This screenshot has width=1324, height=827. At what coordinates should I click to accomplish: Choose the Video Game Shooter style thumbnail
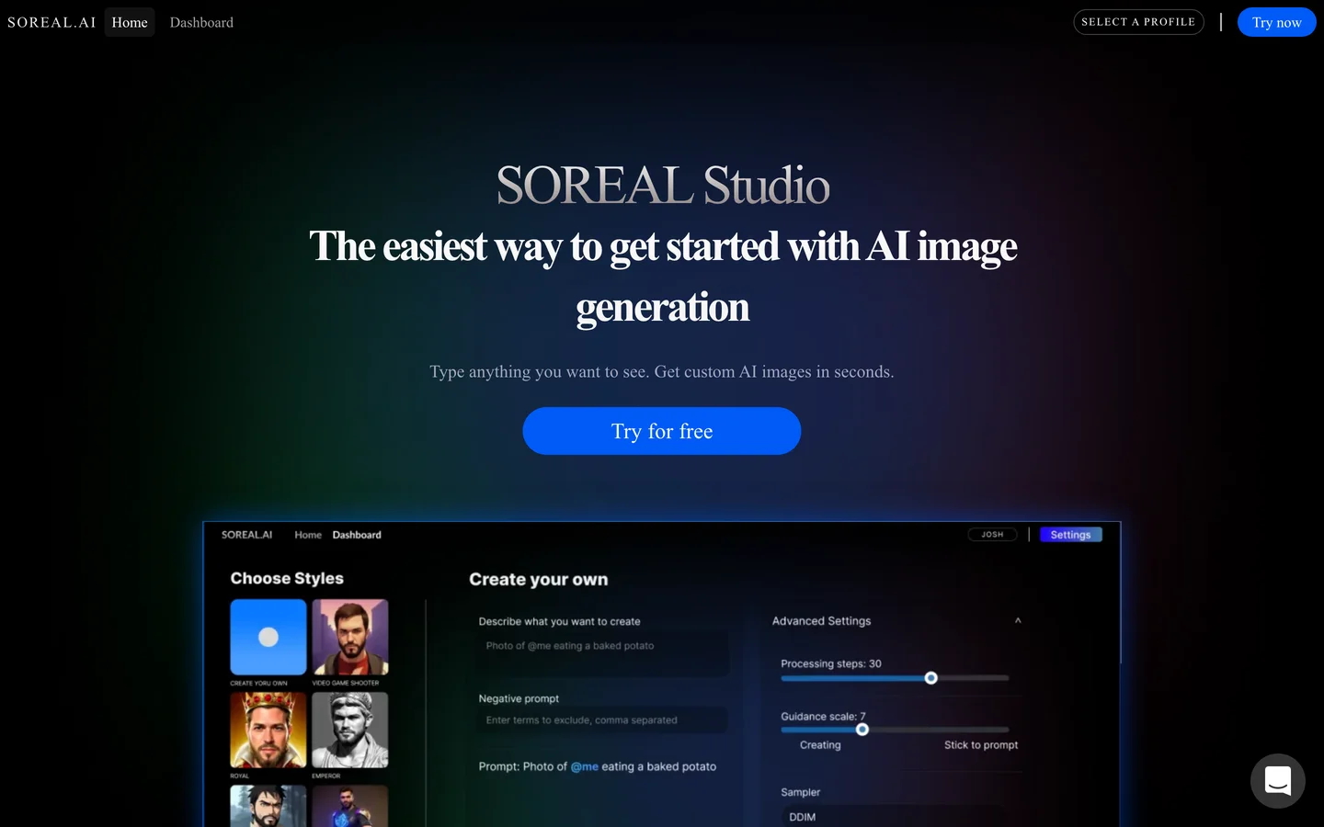350,637
